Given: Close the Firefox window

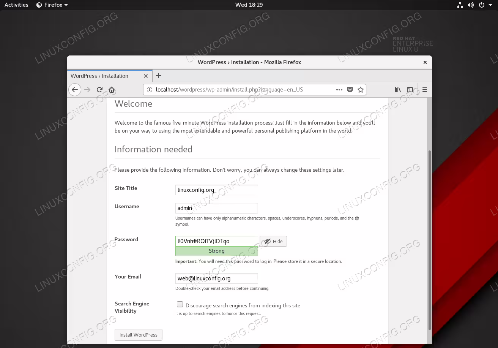Looking at the screenshot, I should (425, 62).
